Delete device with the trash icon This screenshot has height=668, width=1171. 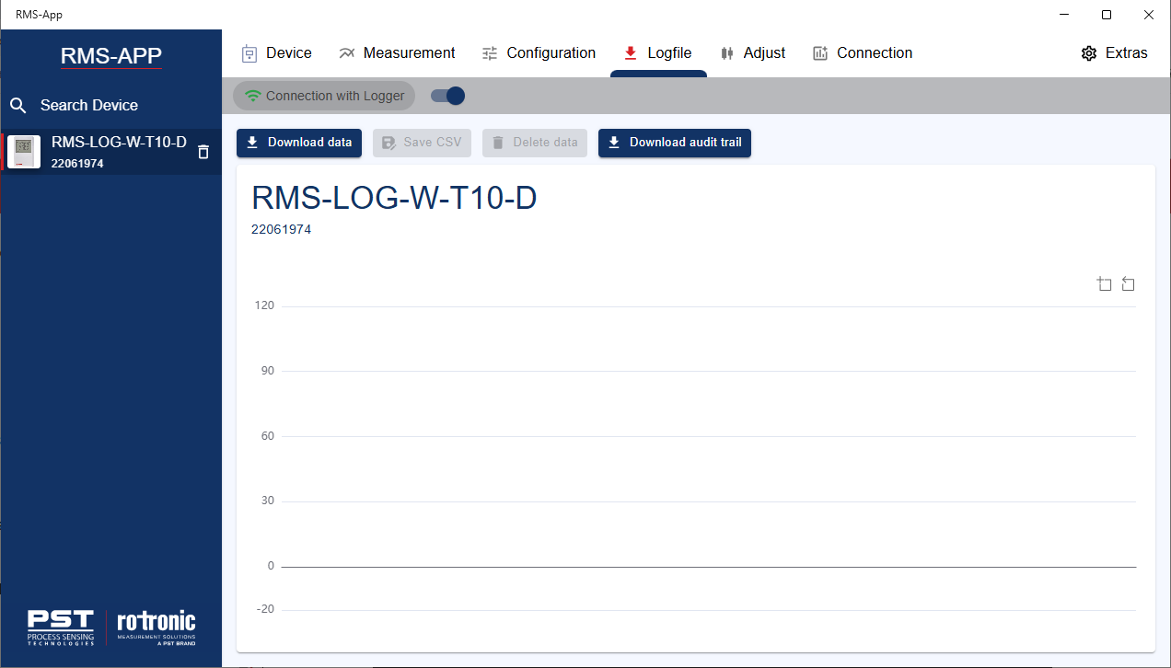pos(203,152)
